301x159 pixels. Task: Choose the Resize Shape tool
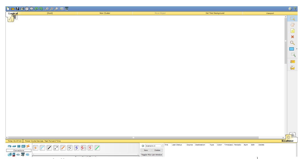coord(293,55)
